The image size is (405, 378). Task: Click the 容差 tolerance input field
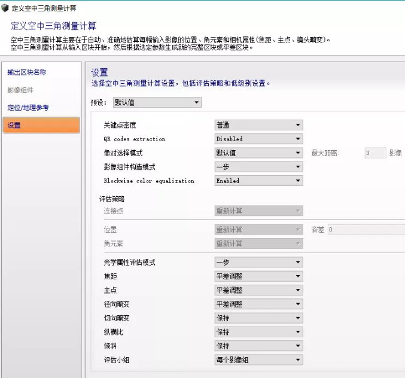coord(365,229)
